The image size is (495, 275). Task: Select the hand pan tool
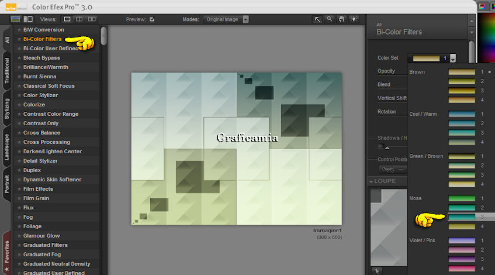click(x=342, y=19)
